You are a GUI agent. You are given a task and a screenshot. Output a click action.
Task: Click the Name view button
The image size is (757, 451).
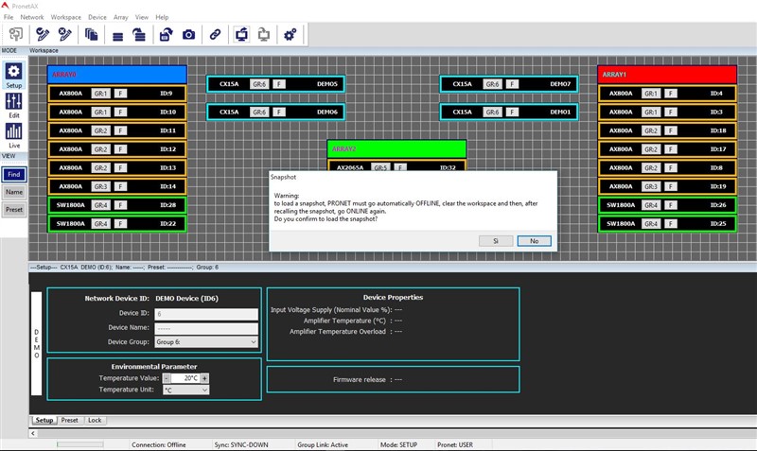point(14,192)
